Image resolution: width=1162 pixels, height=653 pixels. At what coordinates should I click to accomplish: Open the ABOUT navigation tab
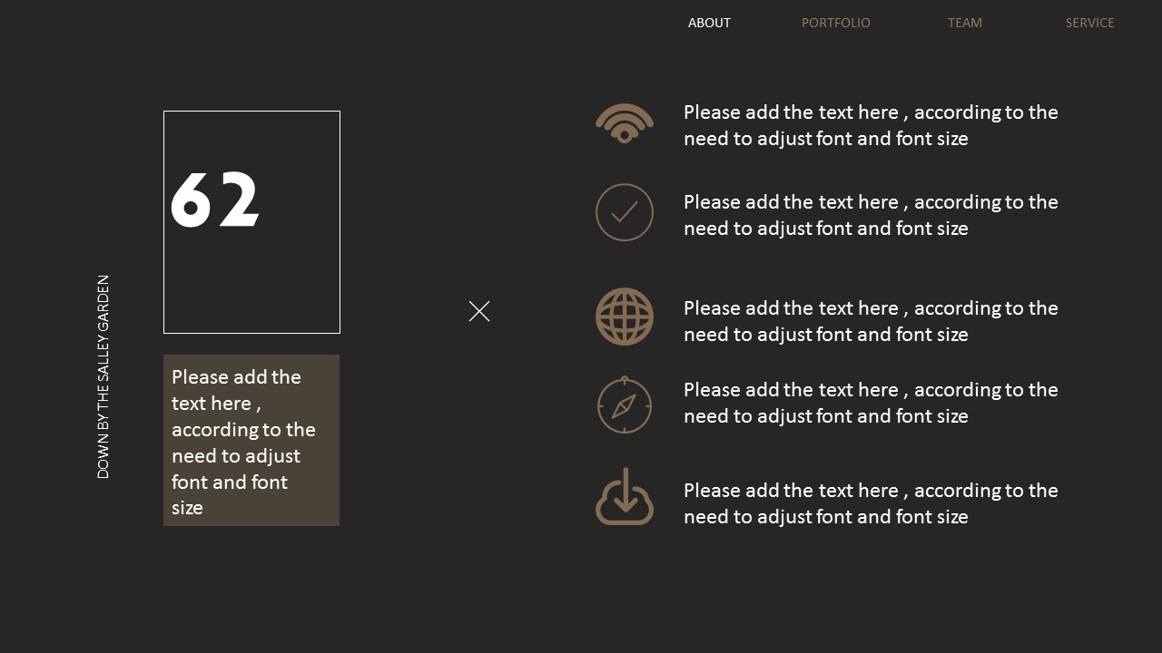click(709, 23)
